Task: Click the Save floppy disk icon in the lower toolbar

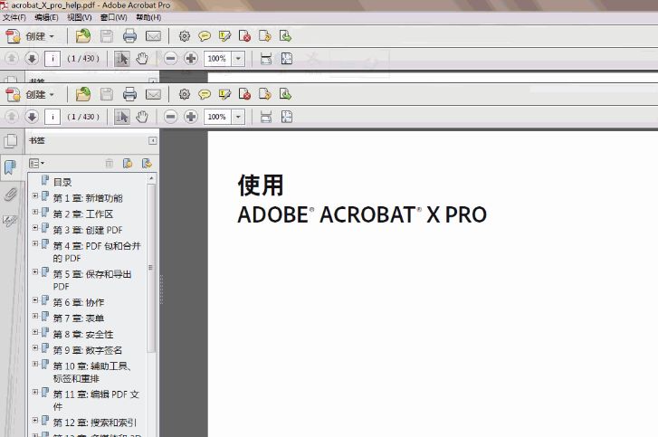Action: [x=107, y=94]
